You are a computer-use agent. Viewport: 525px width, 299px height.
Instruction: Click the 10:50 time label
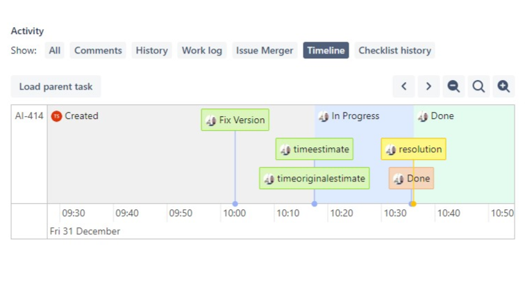(x=502, y=213)
